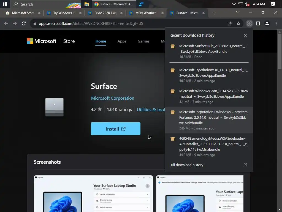Click the Full download history external-link icon
Screen dimensions: 282x212
pyautogui.click(x=245, y=165)
